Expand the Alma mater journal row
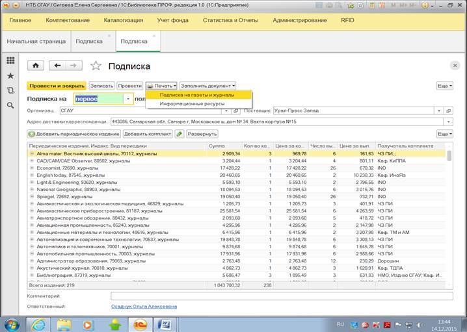The image size is (467, 332). 31,153
